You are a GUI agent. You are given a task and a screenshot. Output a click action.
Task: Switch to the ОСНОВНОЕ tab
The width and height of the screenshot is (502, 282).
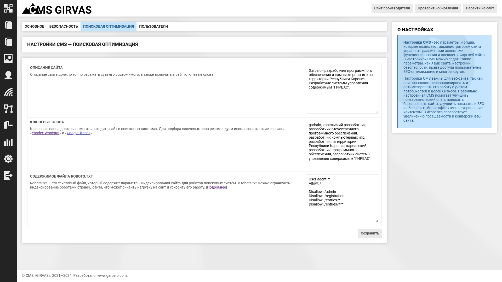[x=34, y=27]
